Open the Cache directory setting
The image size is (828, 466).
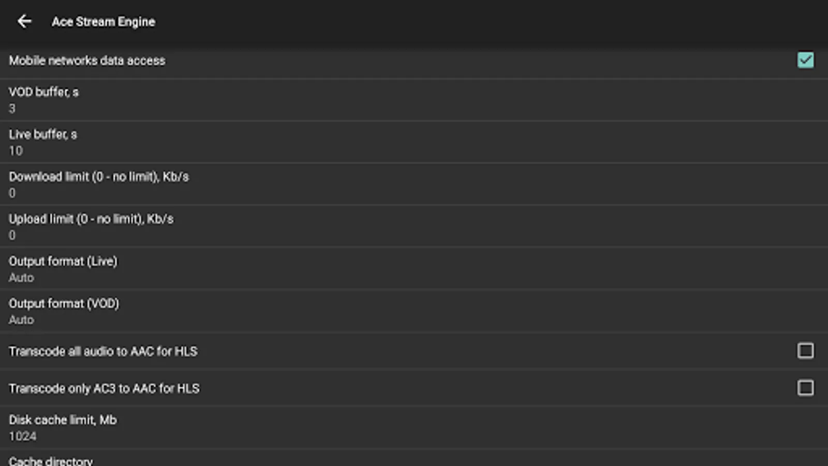click(x=51, y=460)
